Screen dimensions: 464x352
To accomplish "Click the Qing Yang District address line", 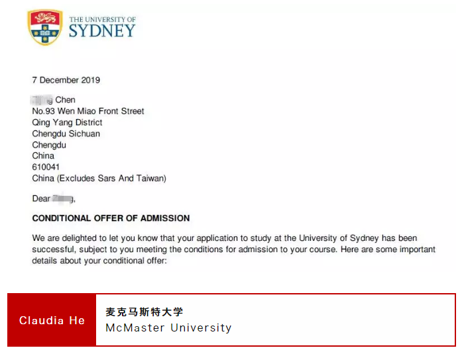I will point(67,122).
